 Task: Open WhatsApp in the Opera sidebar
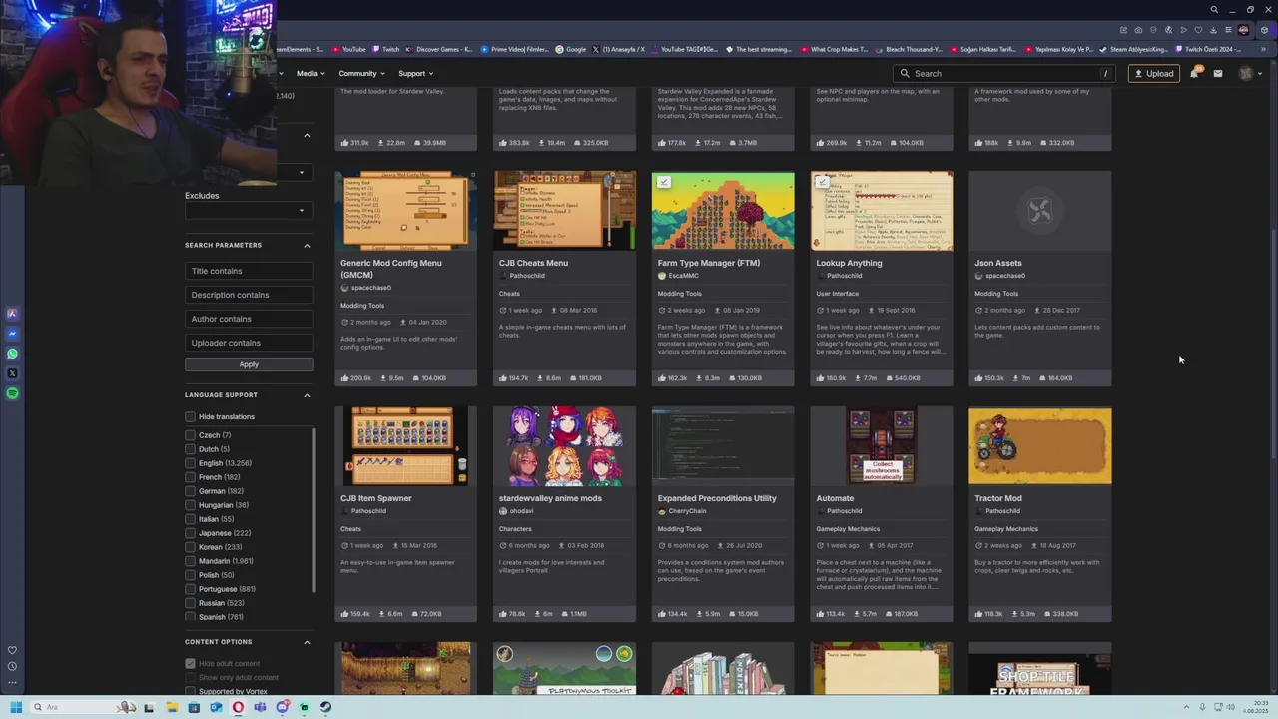[x=12, y=354]
